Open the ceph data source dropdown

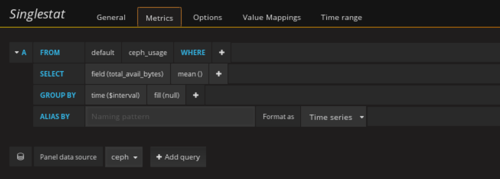coord(124,157)
